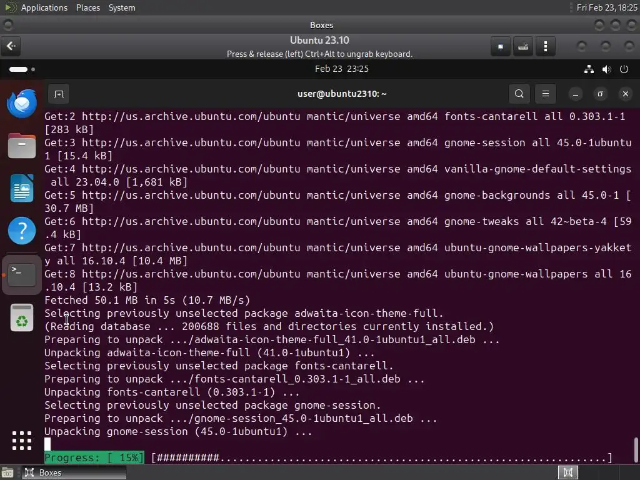The width and height of the screenshot is (640, 480).
Task: Open the Places menu
Action: click(87, 7)
